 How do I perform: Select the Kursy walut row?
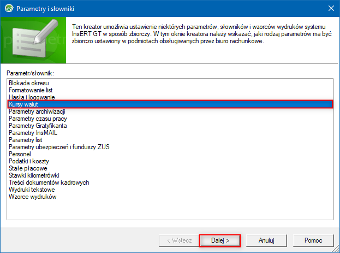170,104
